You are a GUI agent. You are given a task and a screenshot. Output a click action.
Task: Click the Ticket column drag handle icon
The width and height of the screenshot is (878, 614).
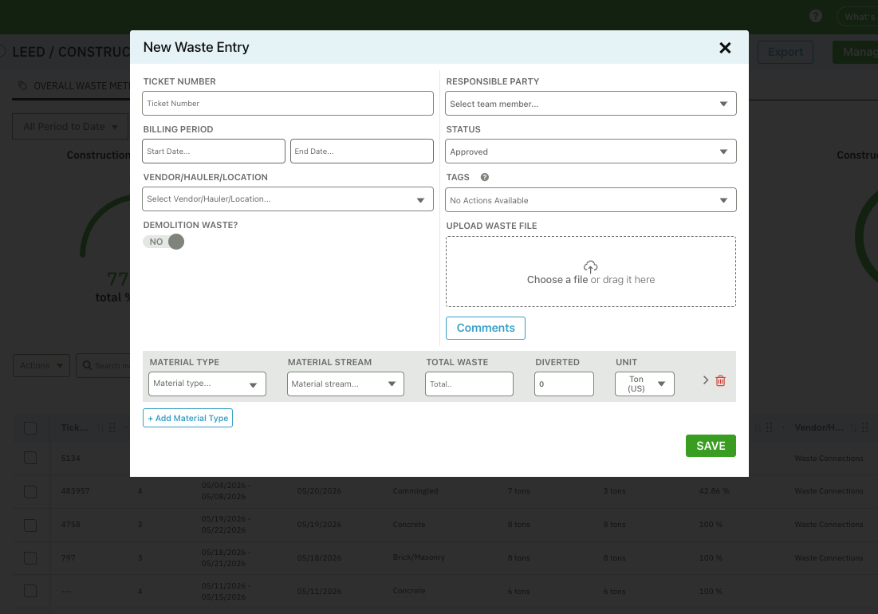[x=112, y=427]
